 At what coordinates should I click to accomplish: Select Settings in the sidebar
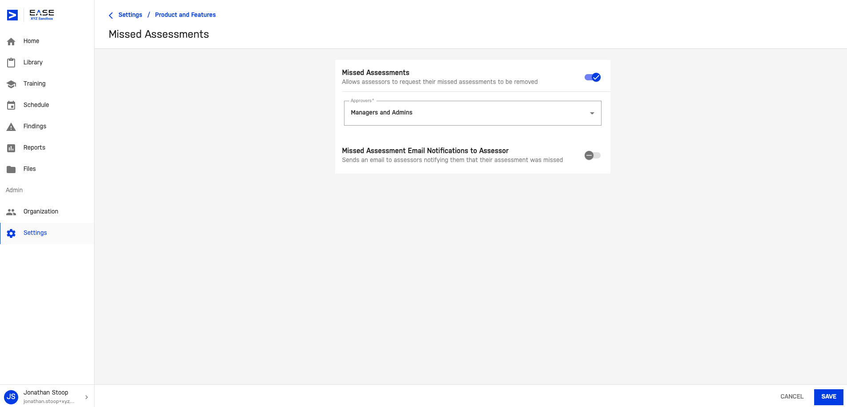[x=47, y=233]
